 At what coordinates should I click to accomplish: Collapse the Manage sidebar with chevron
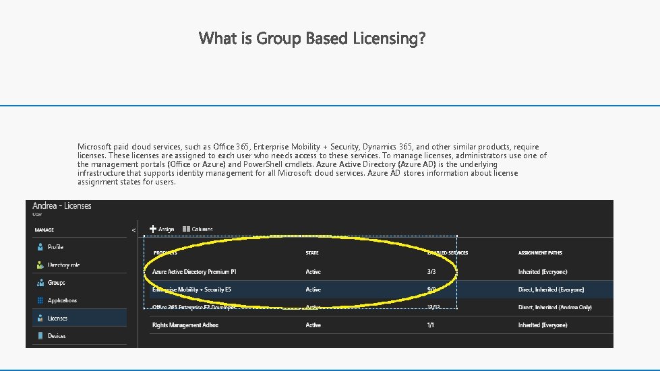(133, 230)
